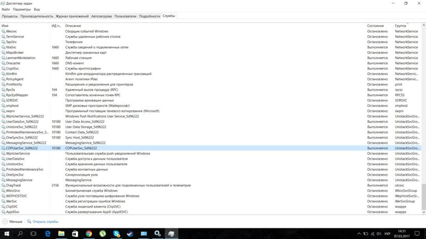This screenshot has width=426, height=239.
Task: Click the scrollbar up arrow
Action: [423, 25]
